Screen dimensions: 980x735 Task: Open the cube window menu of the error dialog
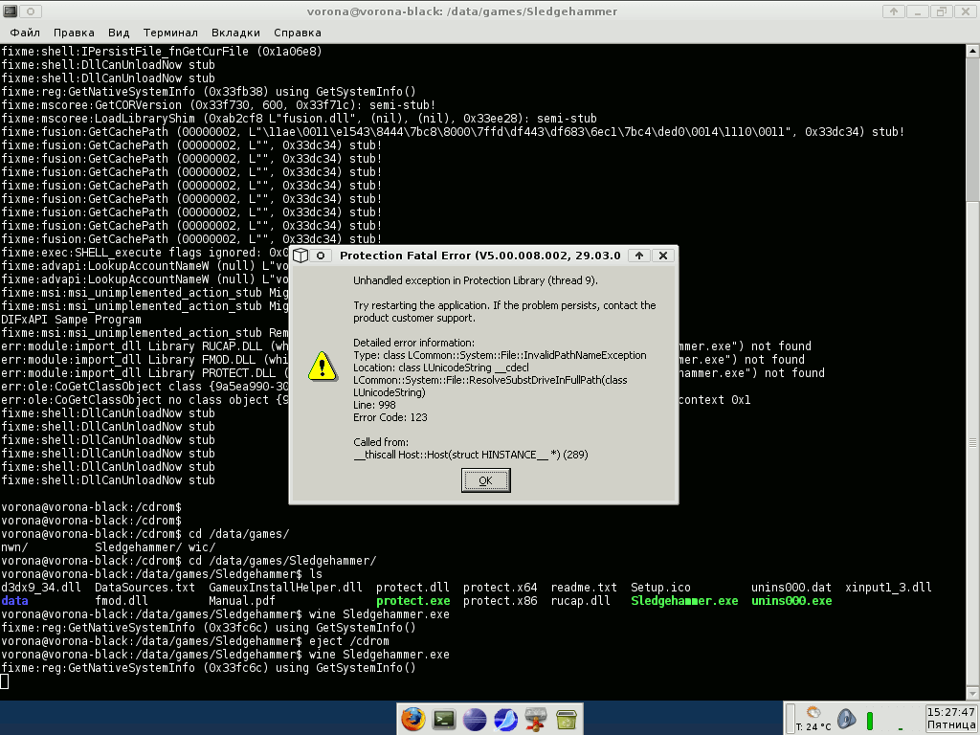301,256
